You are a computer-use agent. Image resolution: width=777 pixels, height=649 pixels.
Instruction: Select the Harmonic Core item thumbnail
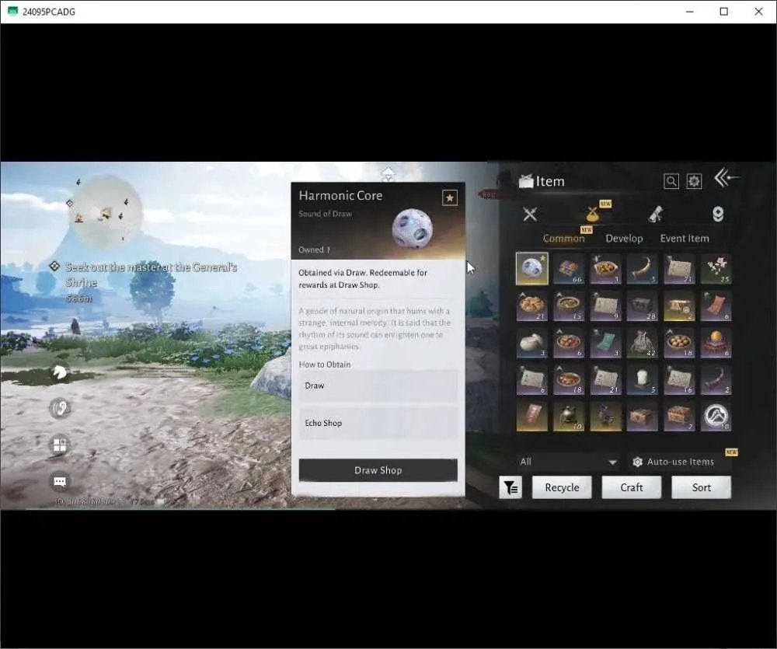pos(532,268)
